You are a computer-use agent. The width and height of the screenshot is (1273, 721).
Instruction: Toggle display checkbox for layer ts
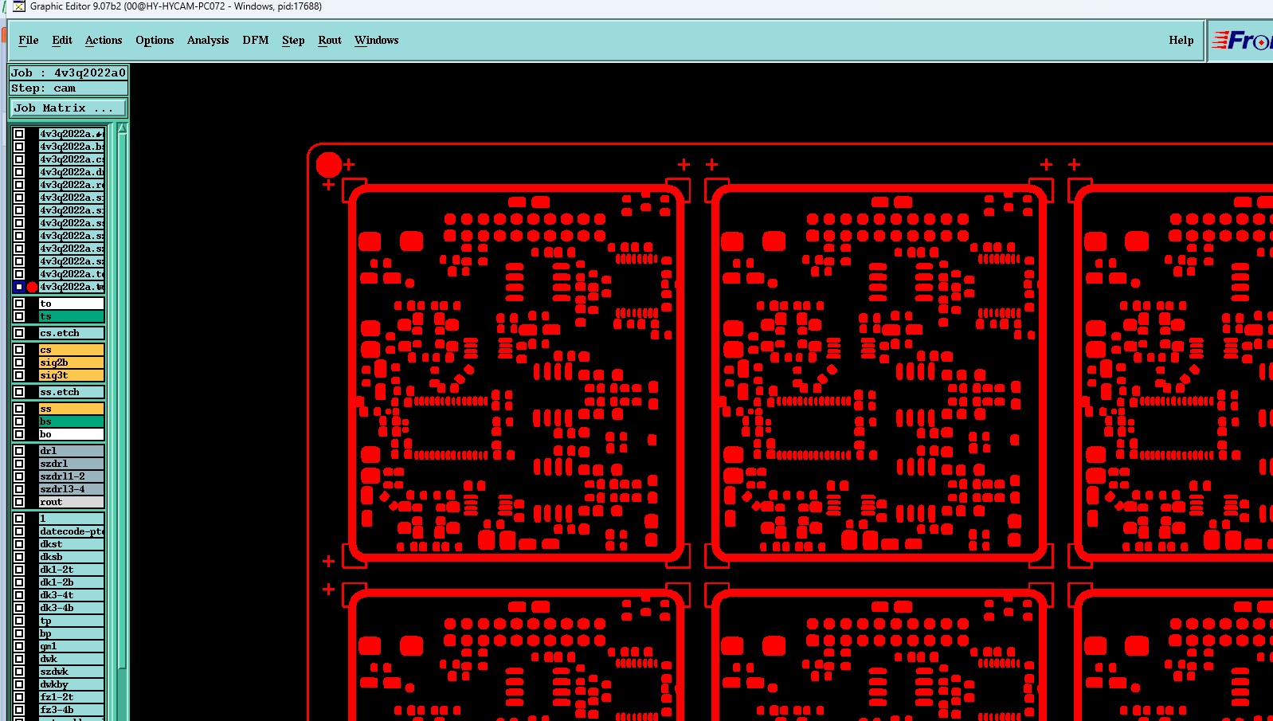[19, 316]
